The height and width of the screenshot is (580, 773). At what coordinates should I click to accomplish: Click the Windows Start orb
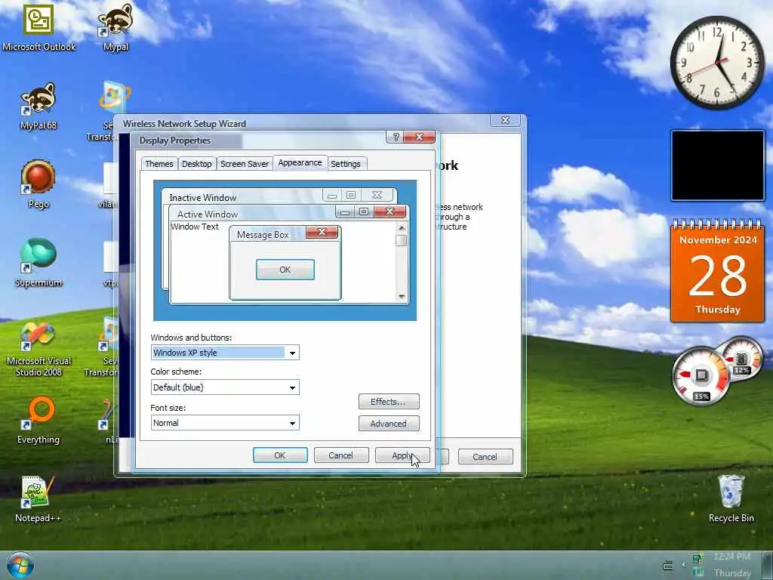pyautogui.click(x=20, y=565)
